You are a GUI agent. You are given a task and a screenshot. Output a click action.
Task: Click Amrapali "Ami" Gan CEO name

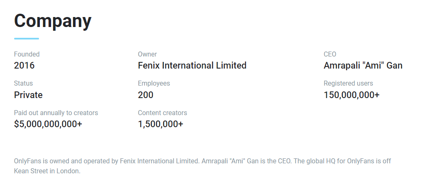click(362, 65)
